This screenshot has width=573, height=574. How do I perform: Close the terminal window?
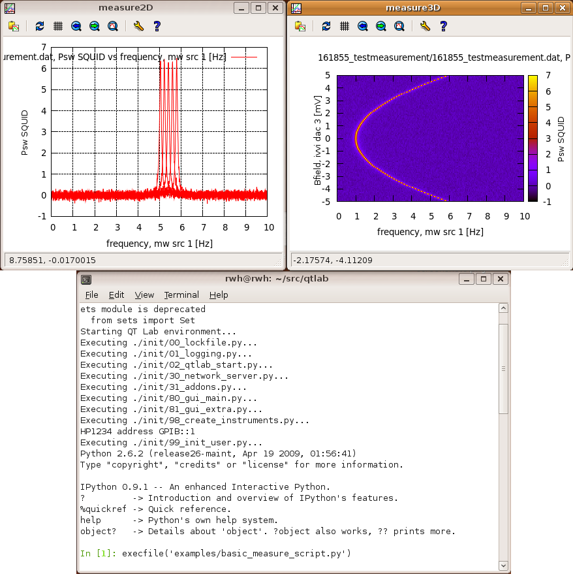point(501,279)
